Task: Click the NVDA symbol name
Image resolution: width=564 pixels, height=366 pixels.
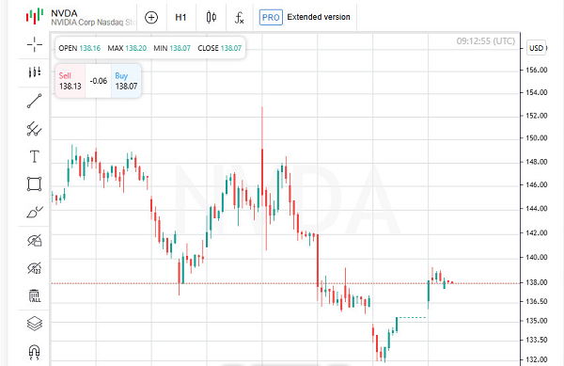Action: point(64,13)
